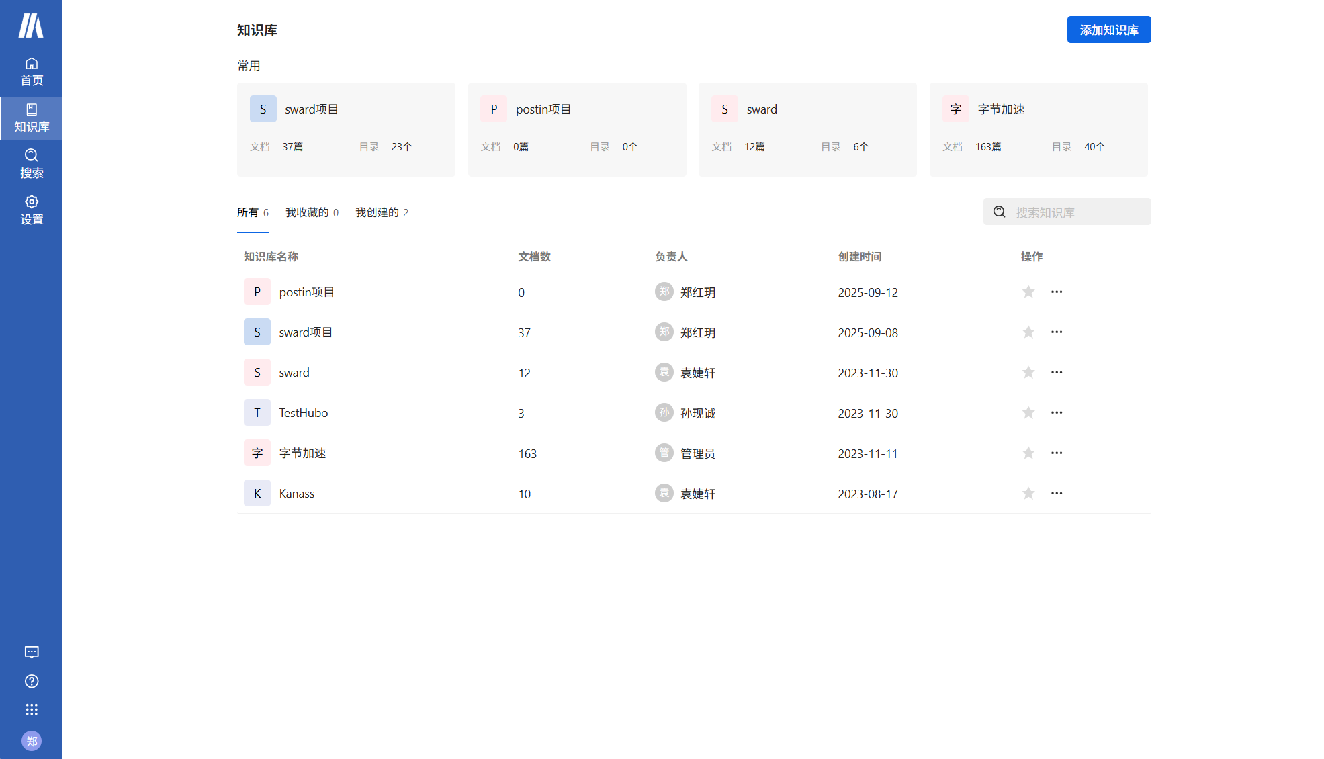Open the postin项目 common card

click(577, 130)
